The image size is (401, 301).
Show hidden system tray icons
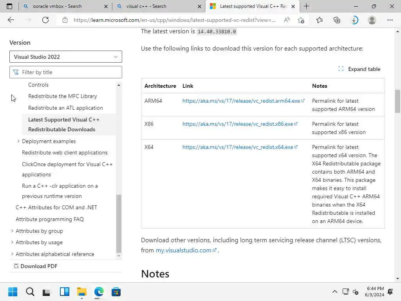click(x=334, y=292)
